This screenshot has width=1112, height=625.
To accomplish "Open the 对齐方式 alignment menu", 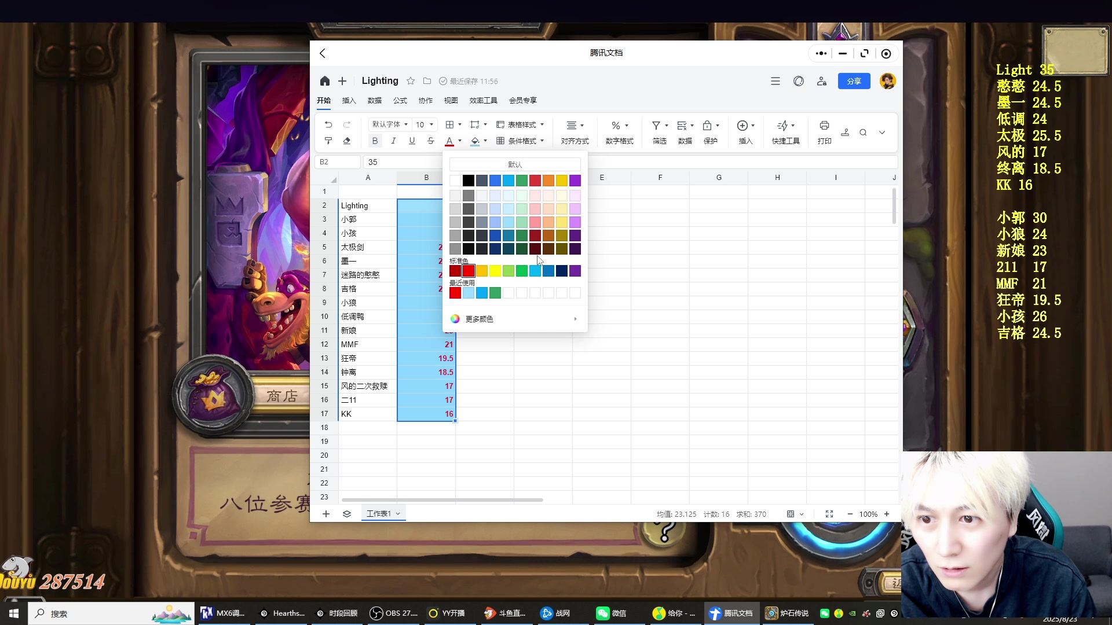I will [x=575, y=133].
